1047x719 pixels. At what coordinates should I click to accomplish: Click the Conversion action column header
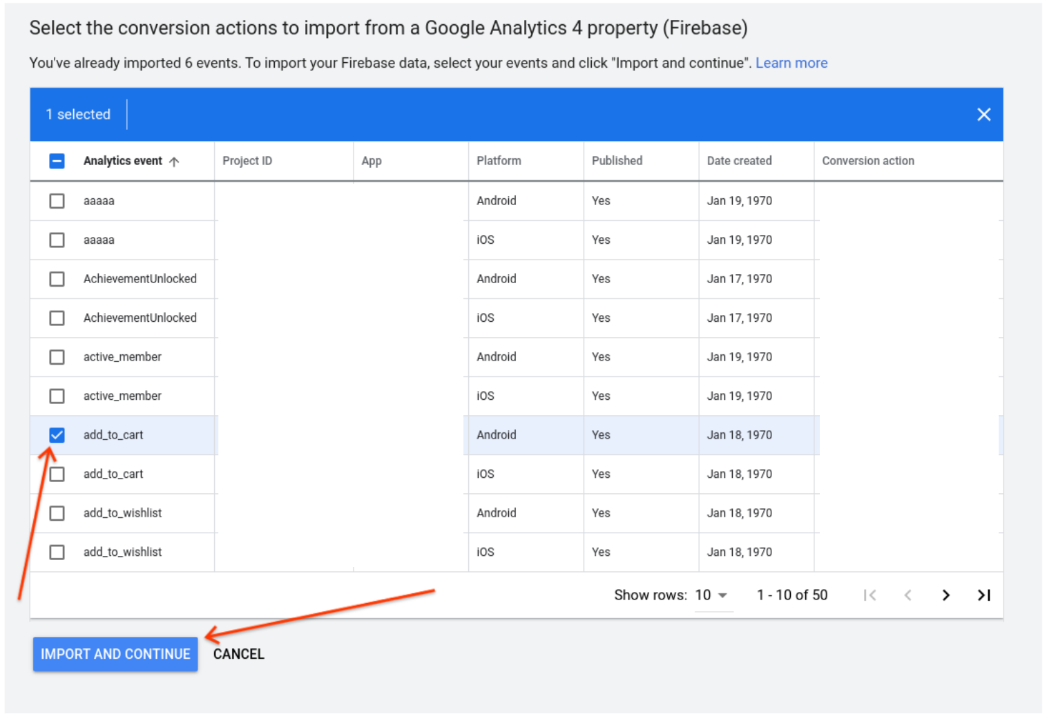[867, 161]
